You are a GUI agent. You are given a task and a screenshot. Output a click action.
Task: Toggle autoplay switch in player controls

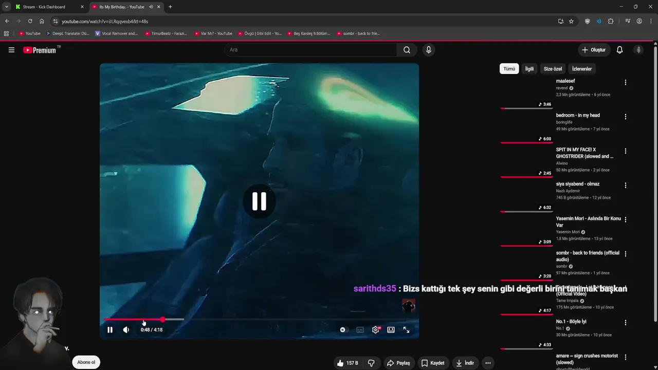(343, 330)
